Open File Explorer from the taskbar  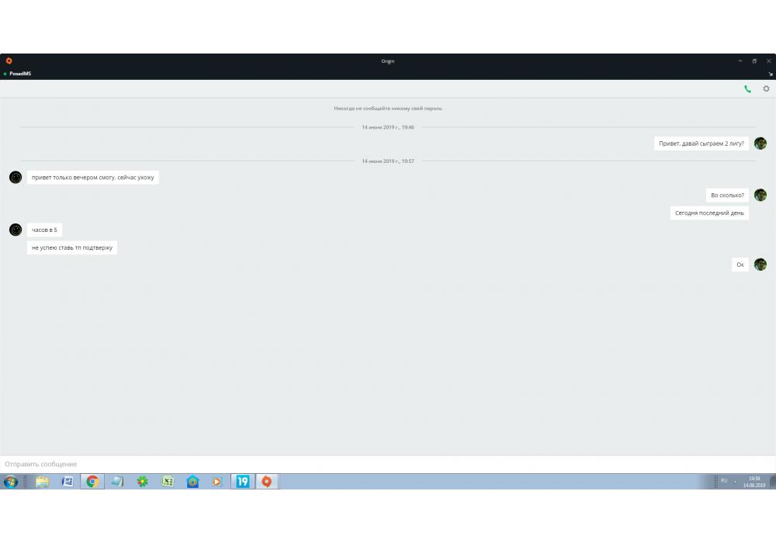tap(43, 481)
